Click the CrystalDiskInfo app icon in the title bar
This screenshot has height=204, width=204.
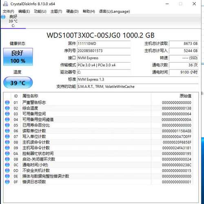point(5,4)
